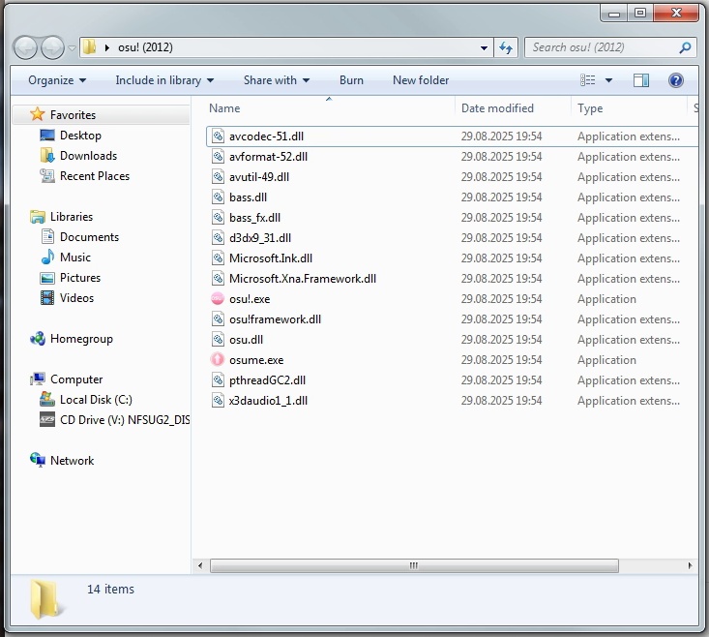Select the d3dx9_31.dll file name
The width and height of the screenshot is (709, 637).
click(260, 238)
